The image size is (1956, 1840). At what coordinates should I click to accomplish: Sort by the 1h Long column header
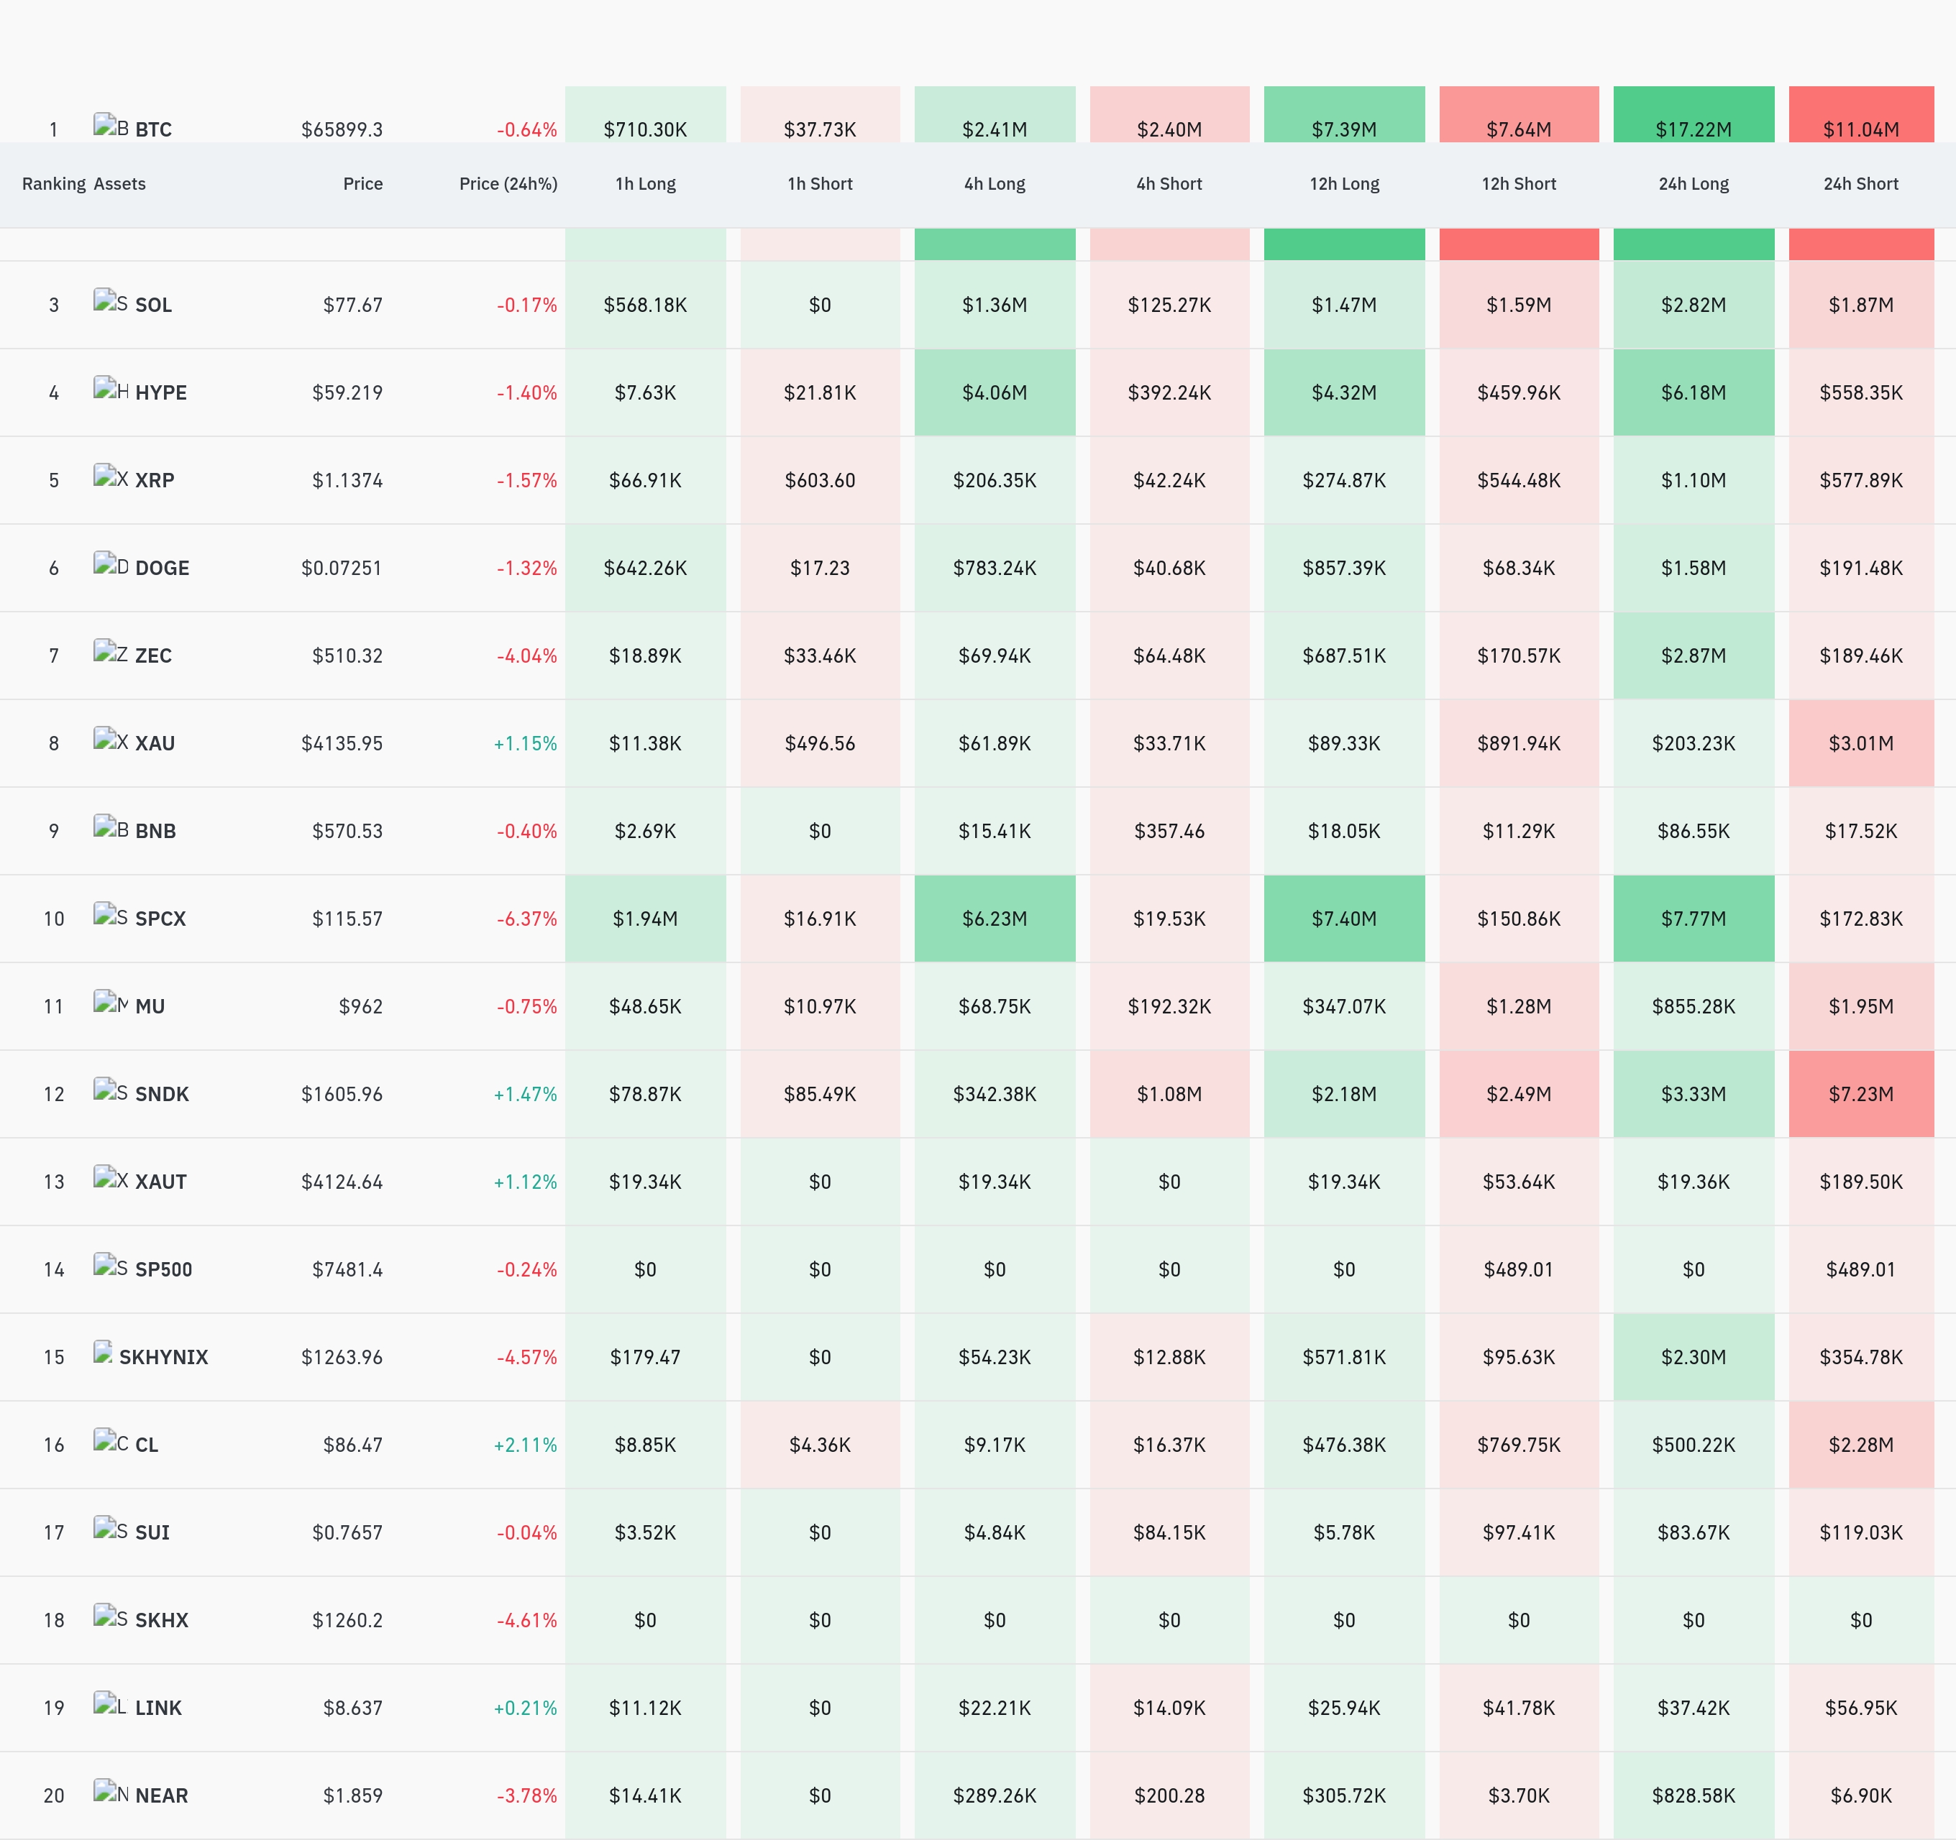pos(646,184)
